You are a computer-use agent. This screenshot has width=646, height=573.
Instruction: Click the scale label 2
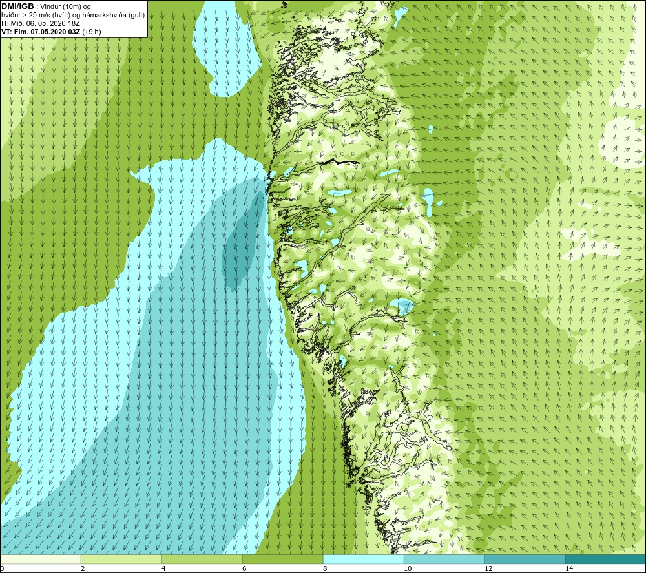point(83,568)
